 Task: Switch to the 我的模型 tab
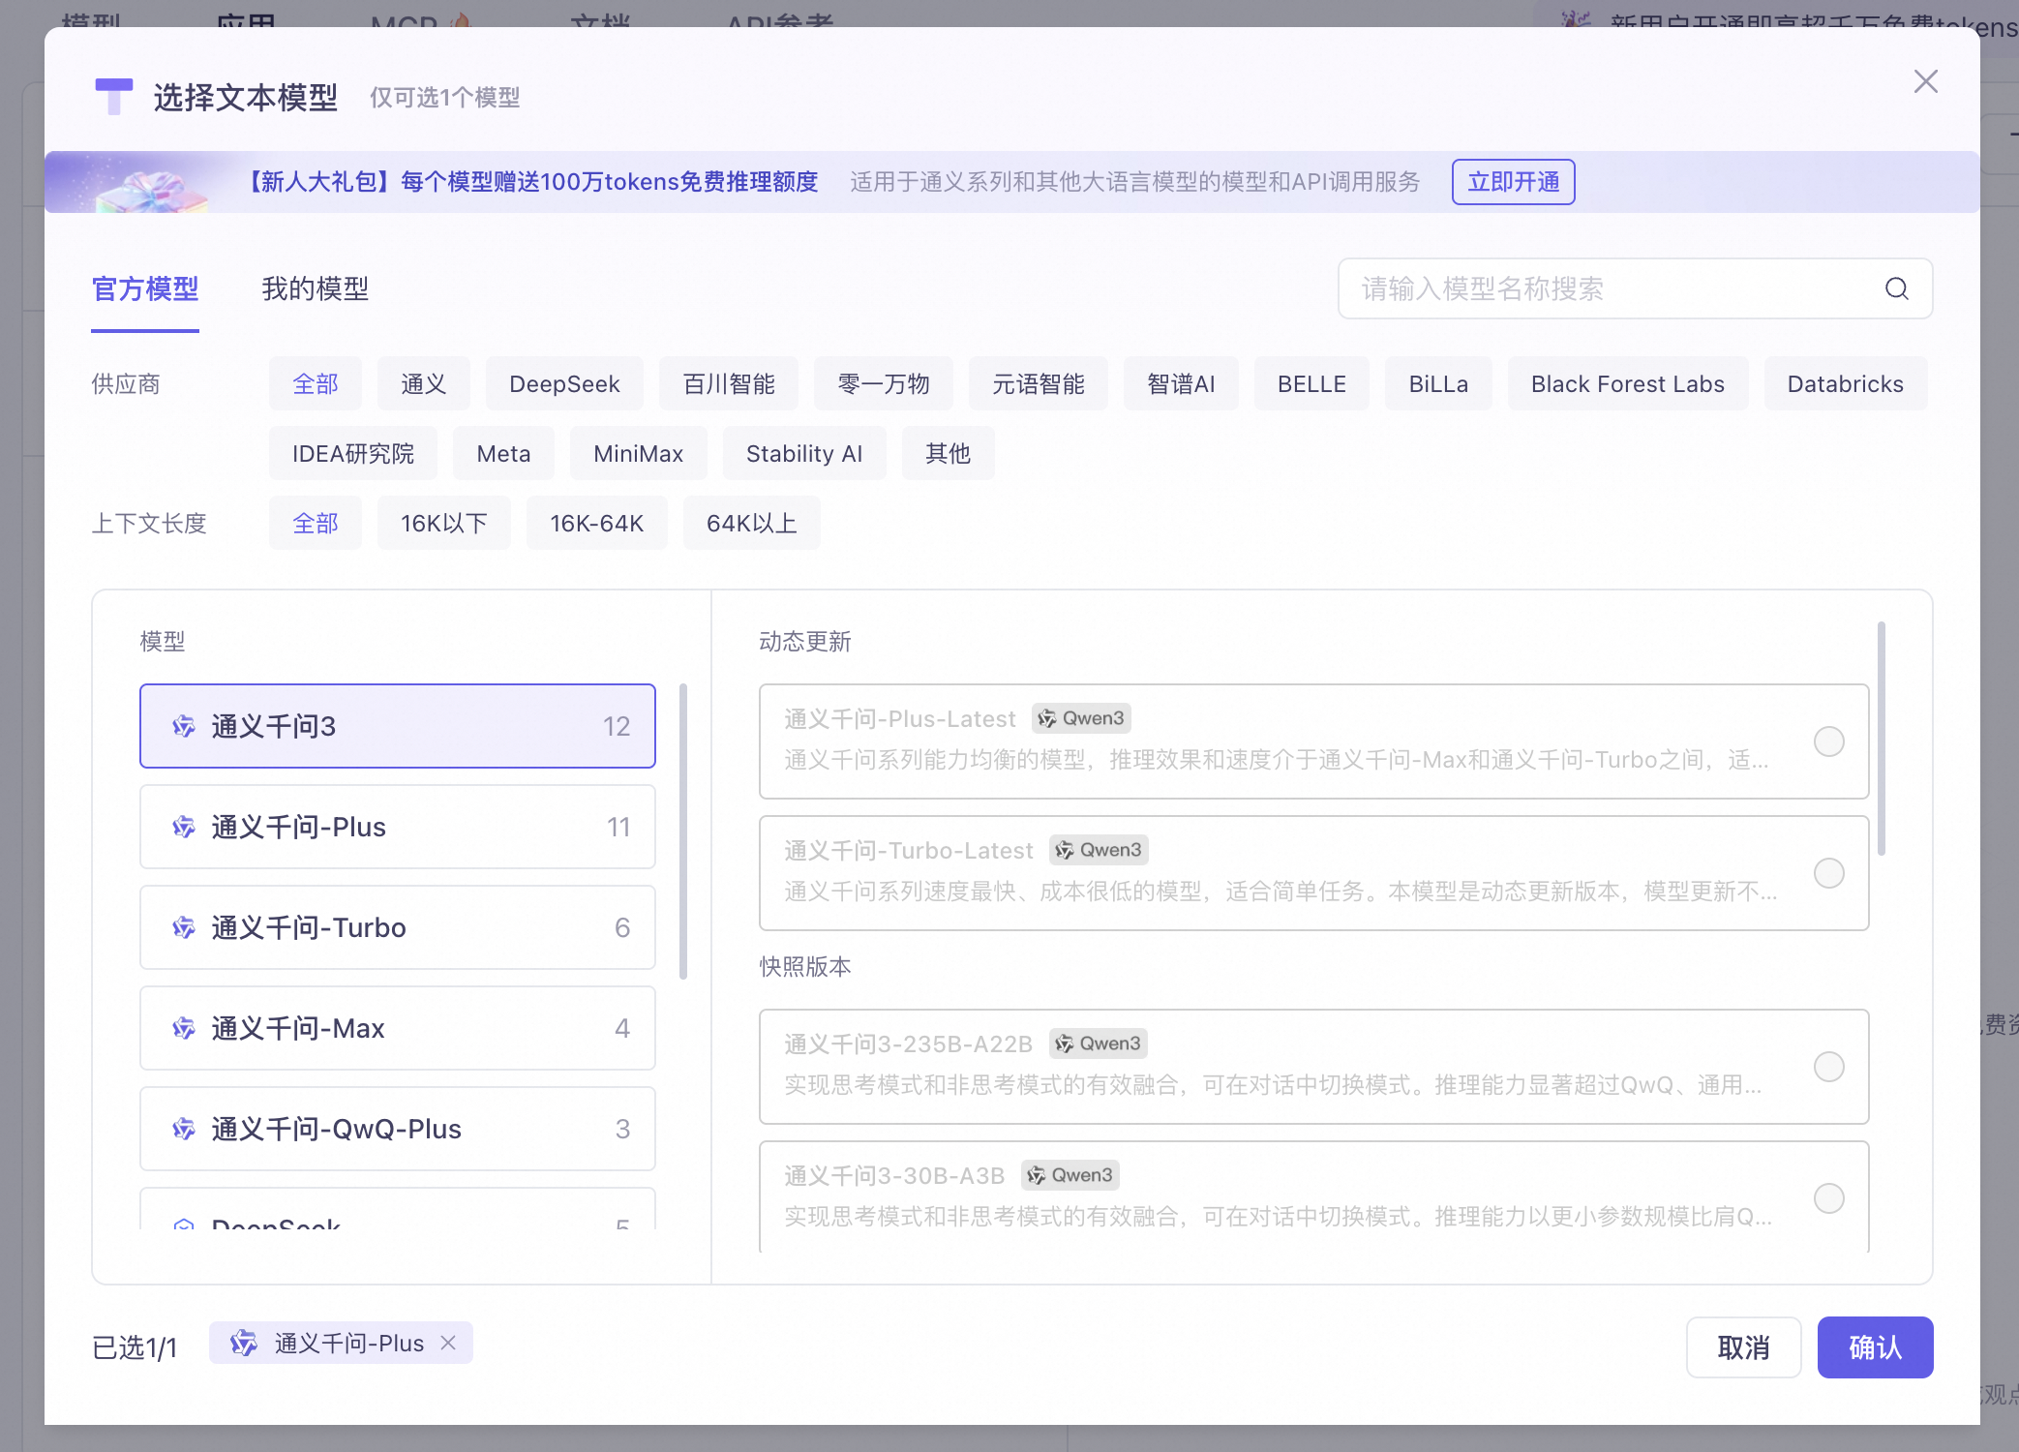pyautogui.click(x=316, y=288)
